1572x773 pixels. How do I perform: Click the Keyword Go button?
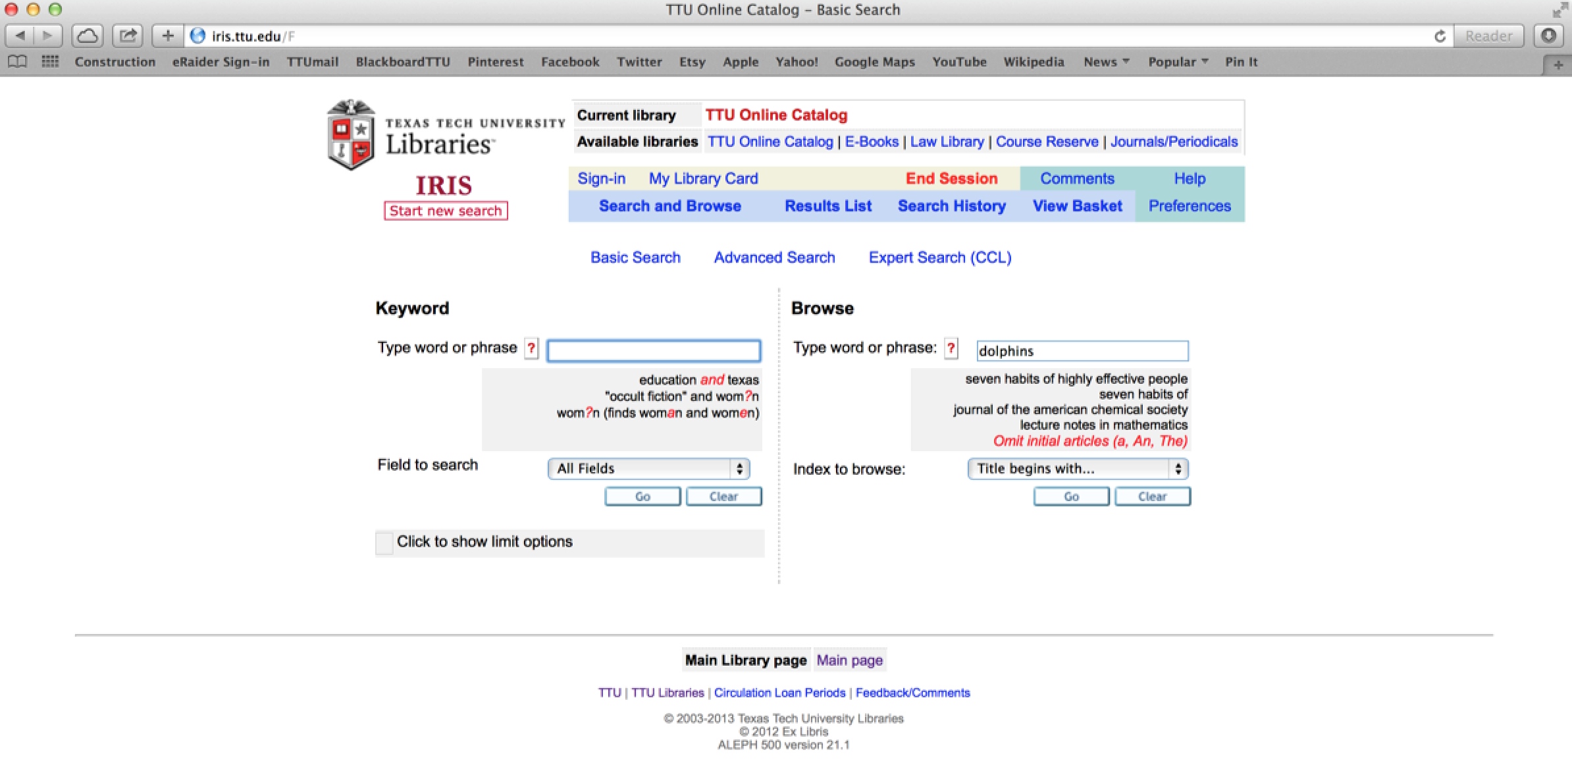pyautogui.click(x=642, y=496)
